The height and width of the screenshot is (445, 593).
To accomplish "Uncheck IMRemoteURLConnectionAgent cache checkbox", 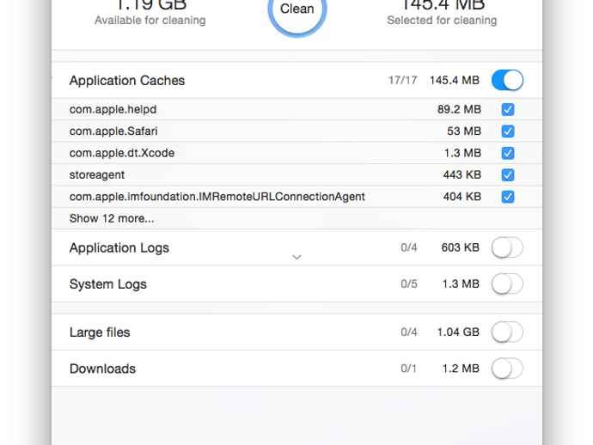I will [508, 197].
